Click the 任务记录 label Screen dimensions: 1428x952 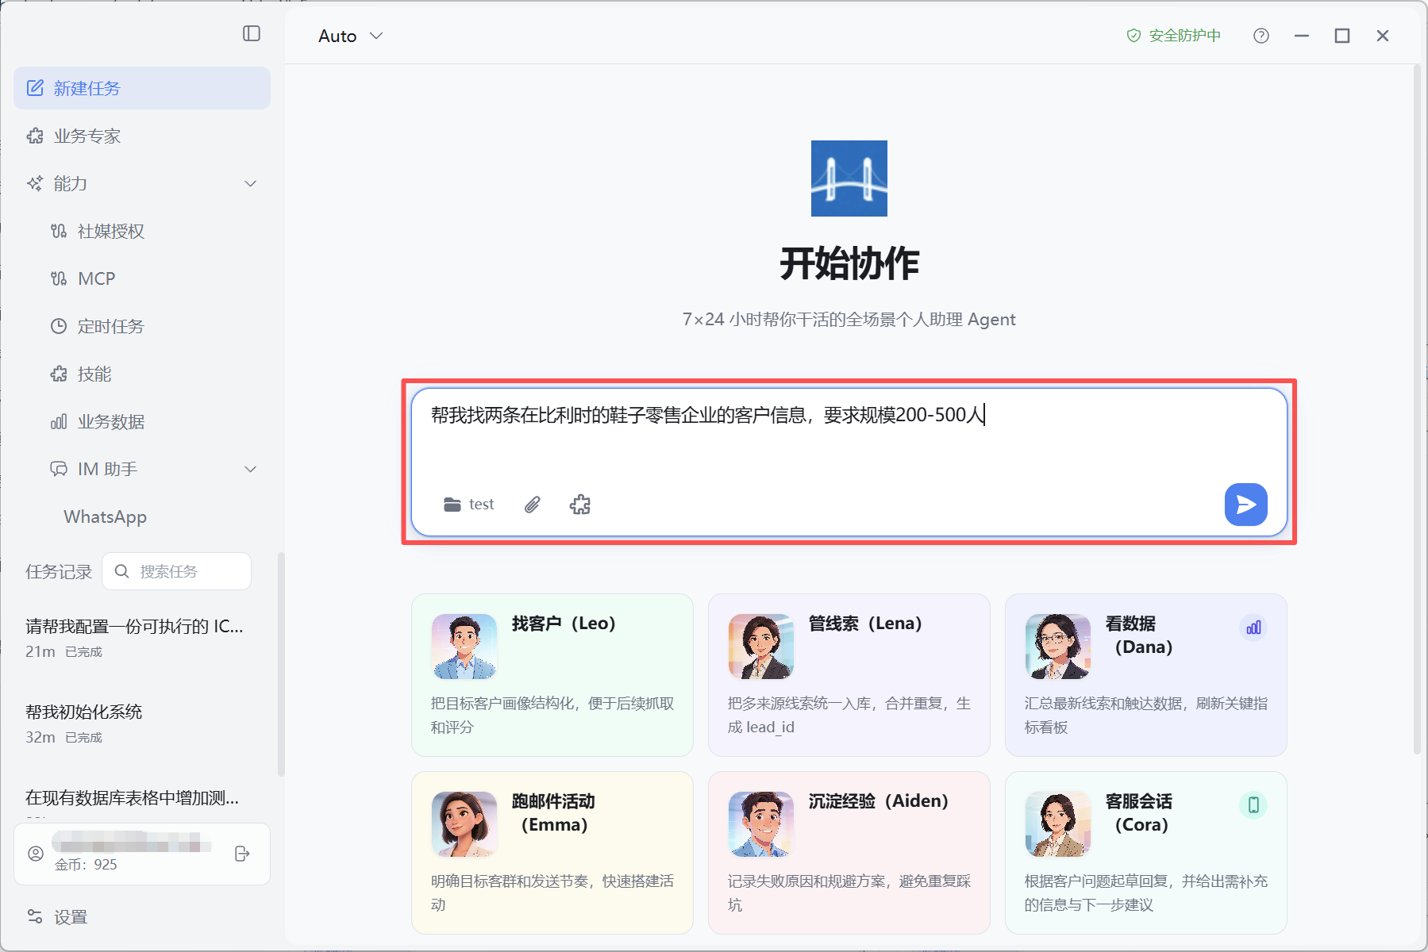pyautogui.click(x=59, y=572)
